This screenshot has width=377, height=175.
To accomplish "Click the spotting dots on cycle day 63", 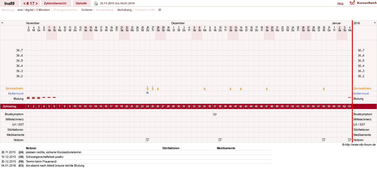I will coord(349,97).
